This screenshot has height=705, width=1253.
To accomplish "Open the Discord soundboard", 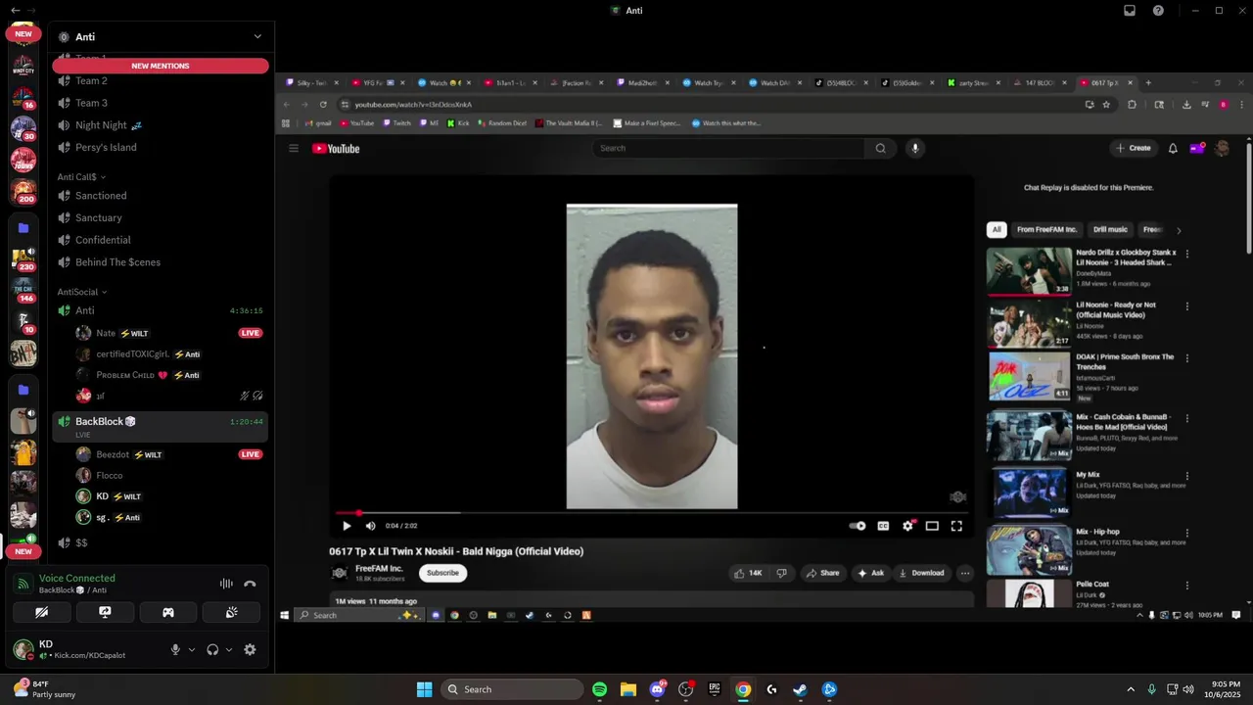I will (x=232, y=612).
